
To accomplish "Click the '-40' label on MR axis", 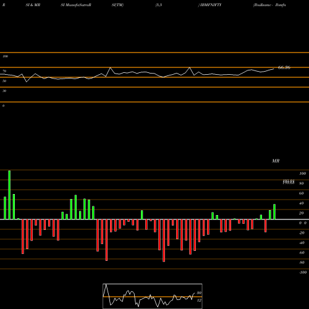I will [x=302, y=243].
